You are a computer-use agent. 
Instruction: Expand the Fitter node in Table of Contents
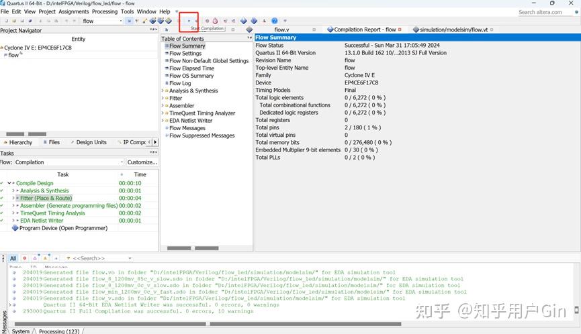163,98
